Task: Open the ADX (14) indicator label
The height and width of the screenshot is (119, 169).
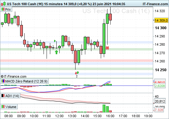Action: (10, 96)
